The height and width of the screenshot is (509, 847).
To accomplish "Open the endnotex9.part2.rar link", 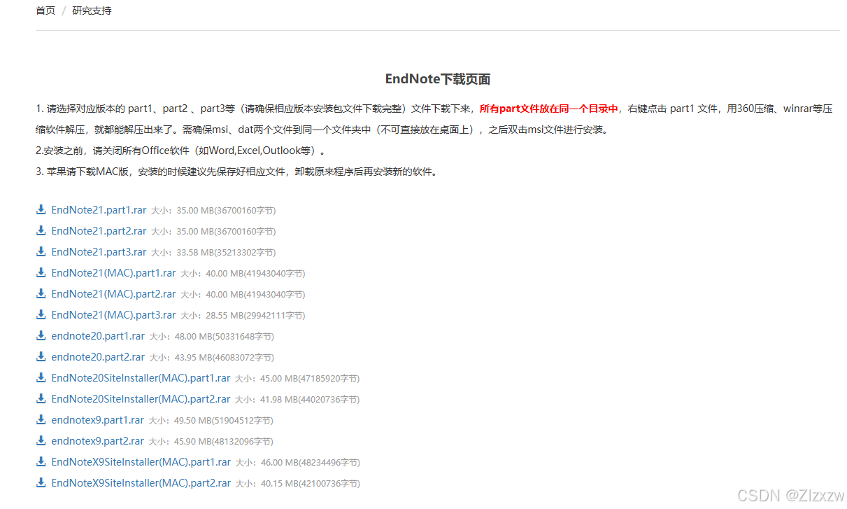I will click(97, 441).
